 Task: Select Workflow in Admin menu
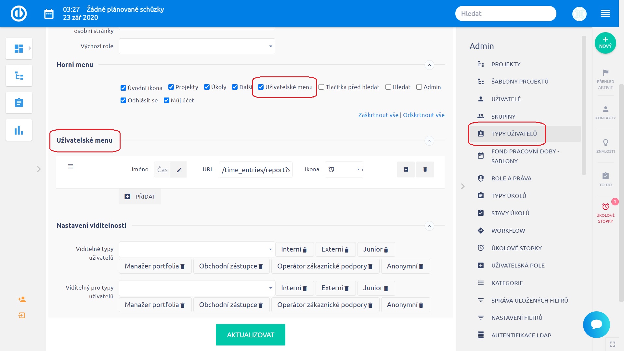click(508, 231)
